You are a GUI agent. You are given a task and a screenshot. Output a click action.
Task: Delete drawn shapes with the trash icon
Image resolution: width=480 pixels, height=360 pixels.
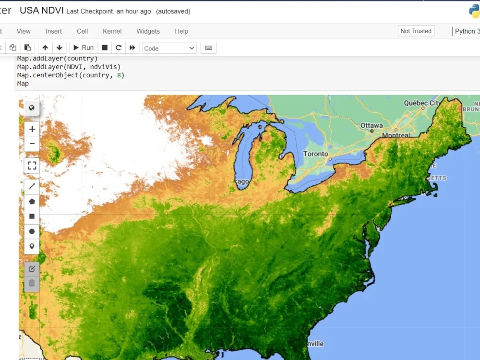pyautogui.click(x=32, y=283)
